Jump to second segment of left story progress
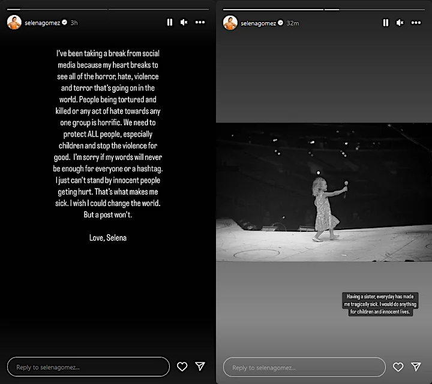Viewport: 432px width, 384px height. [x=158, y=10]
